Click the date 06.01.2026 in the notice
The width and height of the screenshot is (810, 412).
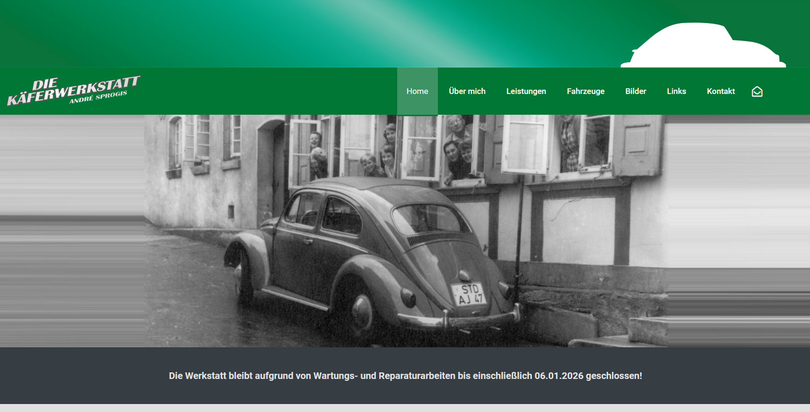coord(558,376)
